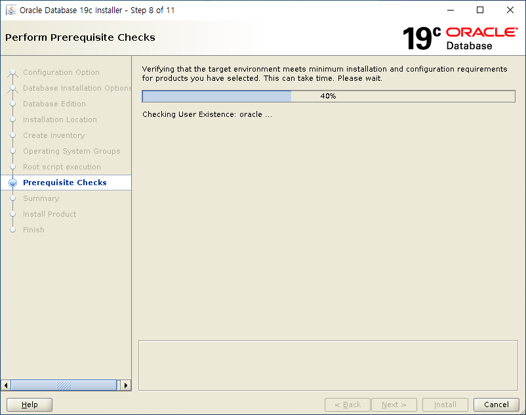Image resolution: width=526 pixels, height=415 pixels.
Task: Click the 40% progress bar
Action: click(x=329, y=96)
